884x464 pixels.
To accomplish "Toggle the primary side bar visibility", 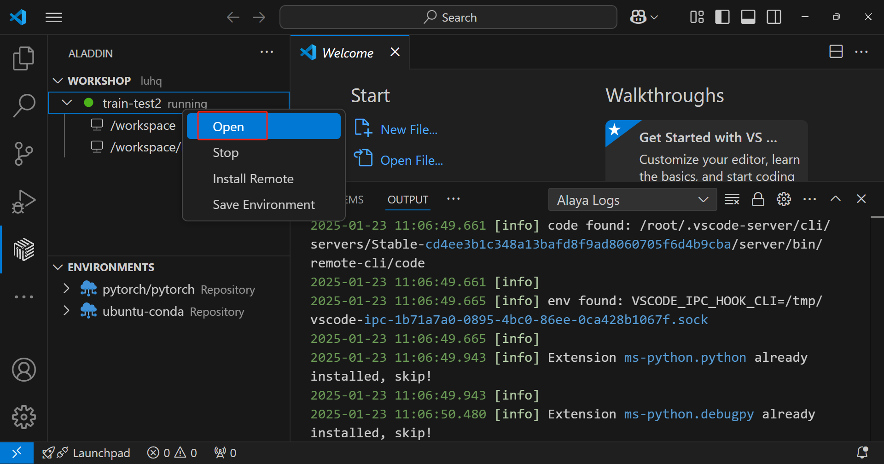I will (722, 17).
